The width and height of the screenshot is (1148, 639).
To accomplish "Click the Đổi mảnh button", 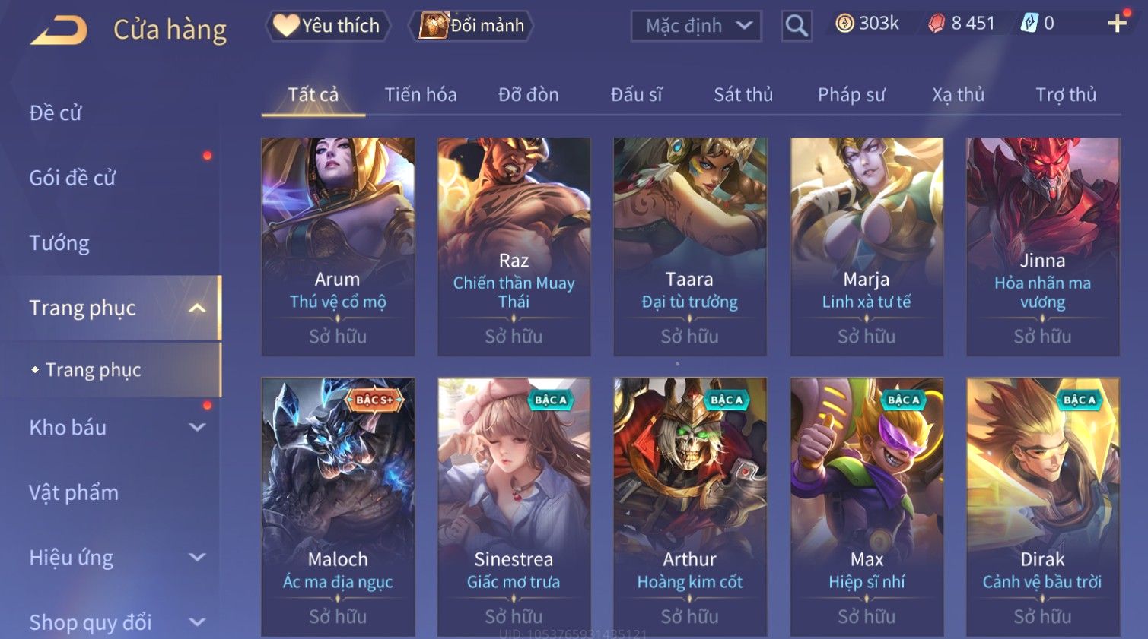I will (x=471, y=26).
